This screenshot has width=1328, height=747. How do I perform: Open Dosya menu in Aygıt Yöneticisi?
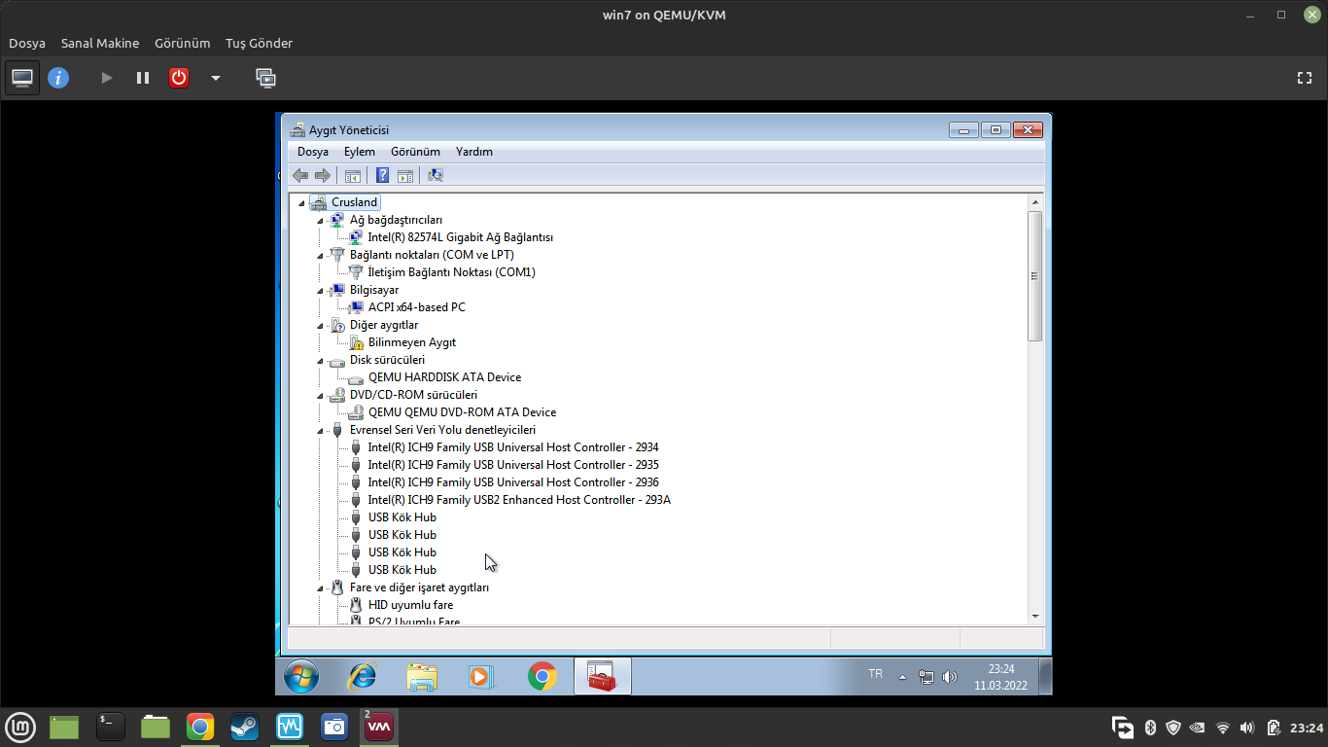313,152
